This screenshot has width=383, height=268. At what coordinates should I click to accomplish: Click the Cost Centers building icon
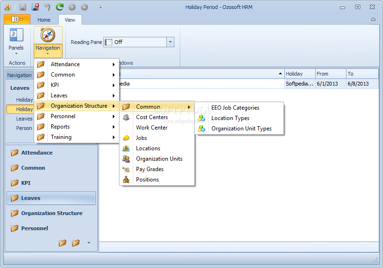point(126,117)
